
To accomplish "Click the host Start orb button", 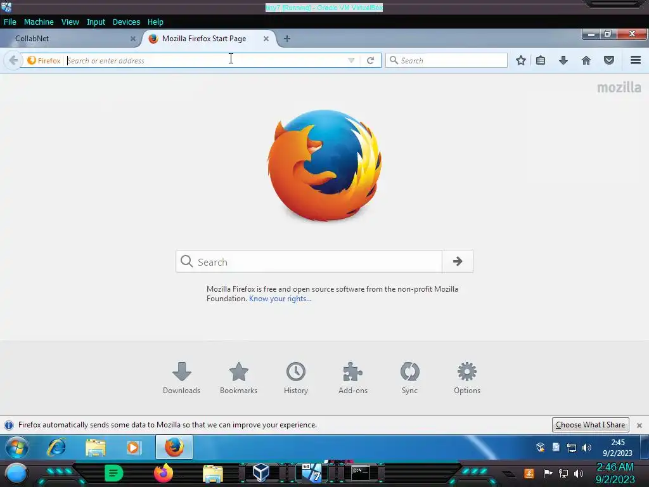I will [x=16, y=474].
